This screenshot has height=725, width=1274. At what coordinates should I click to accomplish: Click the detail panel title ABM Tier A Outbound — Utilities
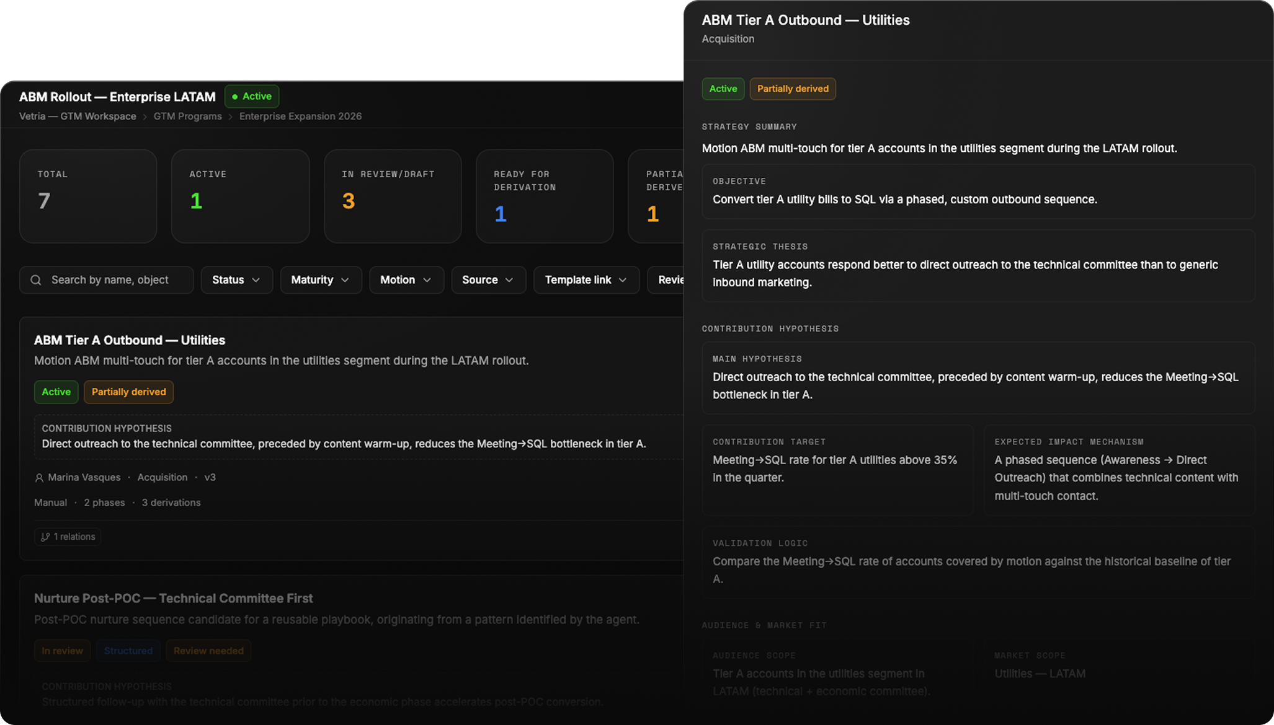[x=806, y=20]
